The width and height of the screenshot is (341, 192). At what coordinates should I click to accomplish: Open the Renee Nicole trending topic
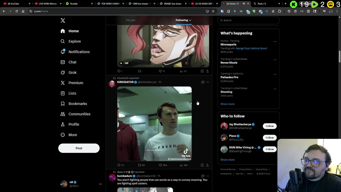coord(229,63)
